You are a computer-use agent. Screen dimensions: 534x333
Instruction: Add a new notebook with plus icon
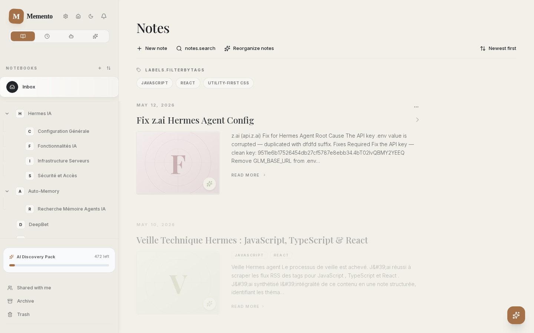(100, 68)
